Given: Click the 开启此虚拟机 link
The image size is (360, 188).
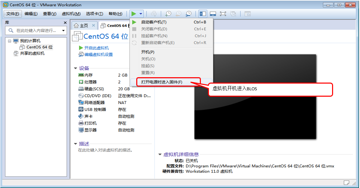Looking at the screenshot, I should [97, 48].
